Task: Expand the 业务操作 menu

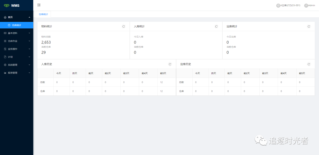Action: 17,49
